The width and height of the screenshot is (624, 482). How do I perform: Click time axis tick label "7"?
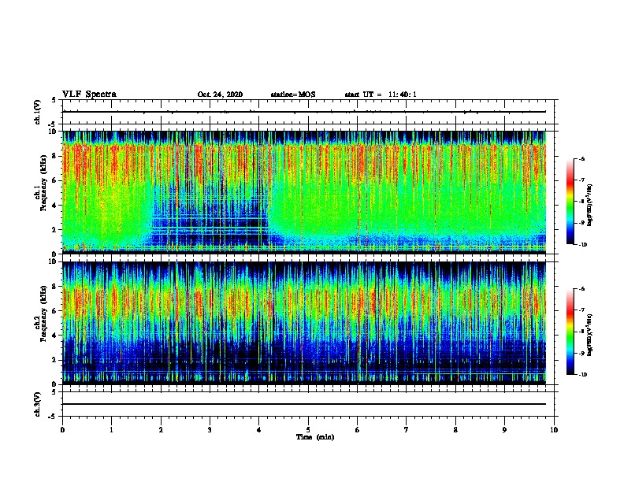407,430
